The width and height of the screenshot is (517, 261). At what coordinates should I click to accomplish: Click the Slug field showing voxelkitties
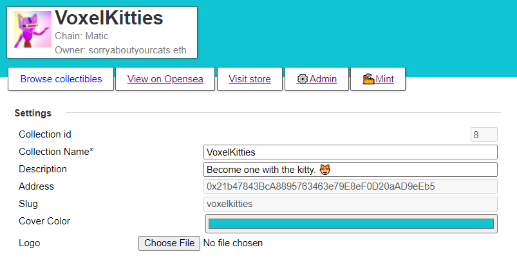pos(350,204)
